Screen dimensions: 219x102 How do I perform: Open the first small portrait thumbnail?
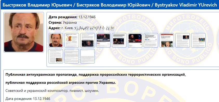point(56,40)
